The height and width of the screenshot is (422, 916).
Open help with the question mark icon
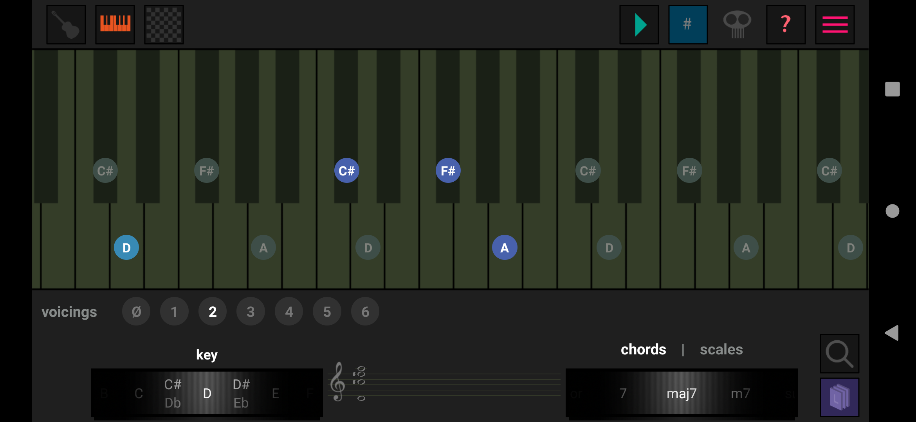[786, 25]
